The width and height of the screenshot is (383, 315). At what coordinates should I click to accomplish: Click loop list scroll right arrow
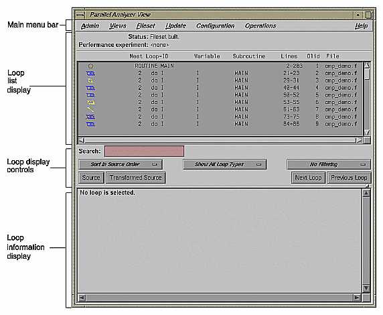pos(359,140)
